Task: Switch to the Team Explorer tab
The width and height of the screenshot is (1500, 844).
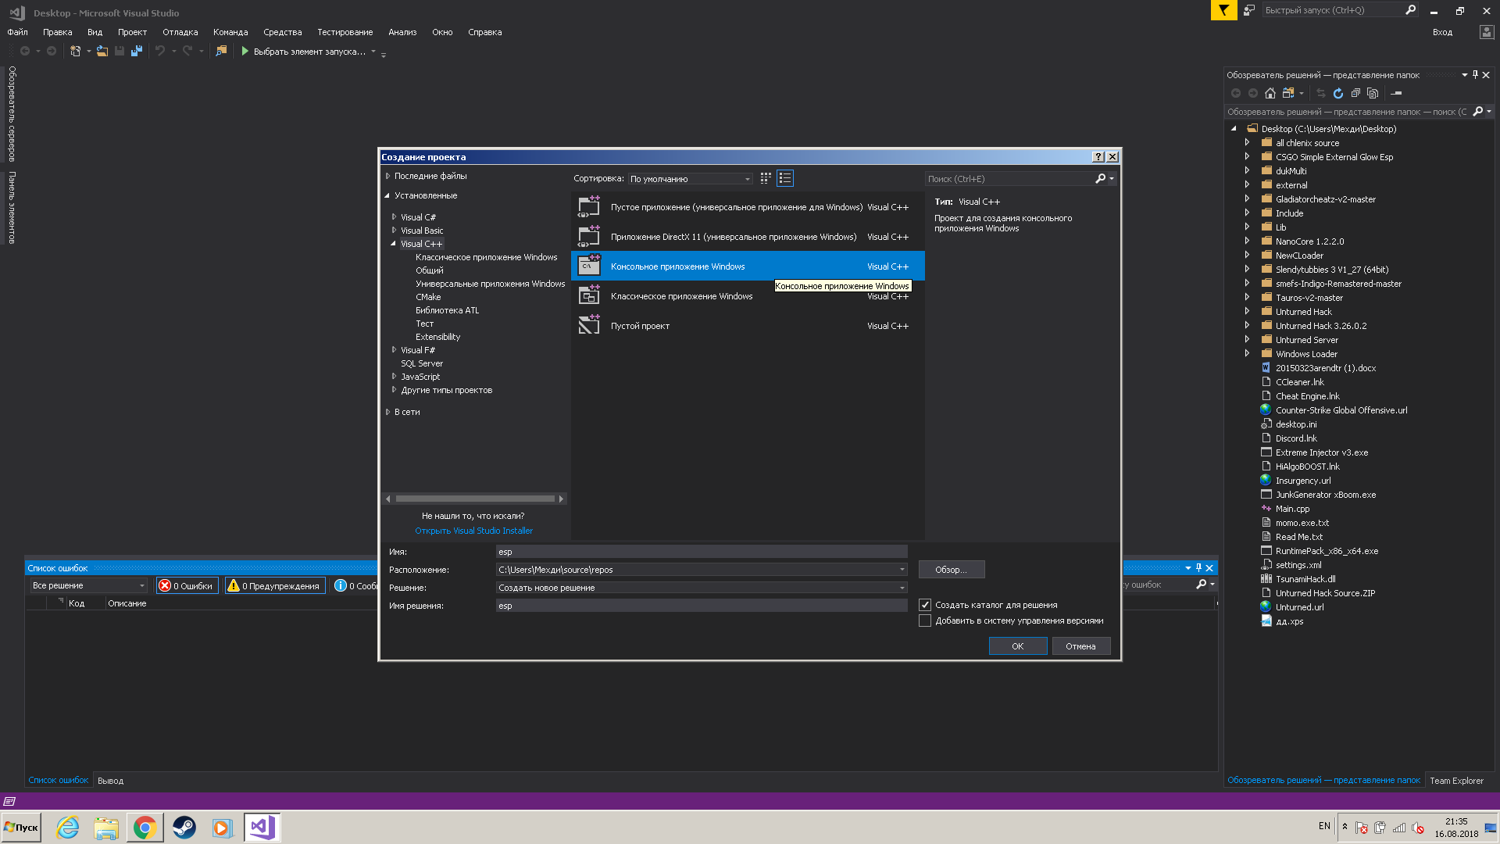Action: [x=1456, y=781]
